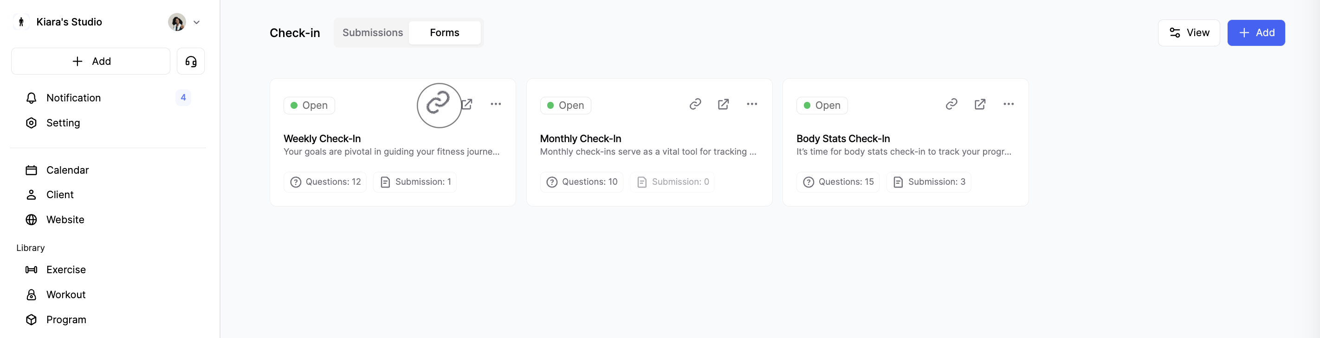Copy link for Weekly Check-In form
Screen dimensions: 1320x338
tap(439, 104)
